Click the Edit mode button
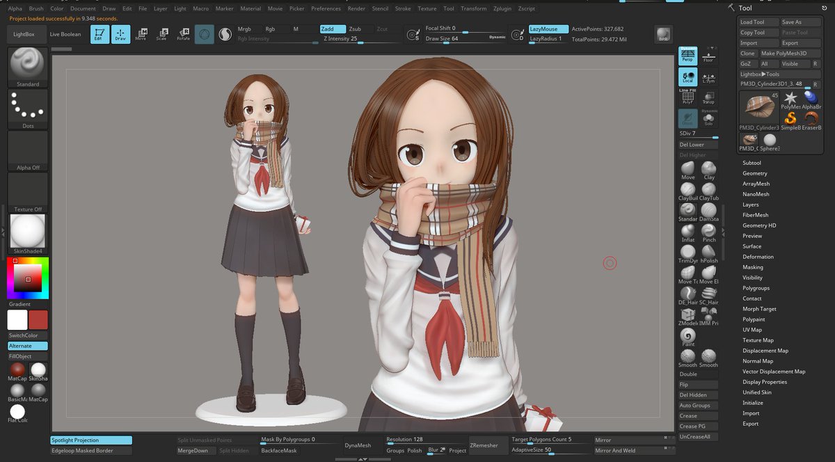 point(100,34)
